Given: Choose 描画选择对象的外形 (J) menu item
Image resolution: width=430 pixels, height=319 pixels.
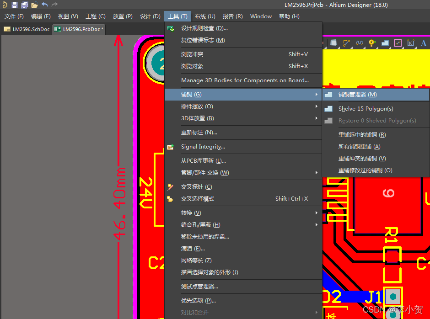Looking at the screenshot, I should tap(243, 272).
